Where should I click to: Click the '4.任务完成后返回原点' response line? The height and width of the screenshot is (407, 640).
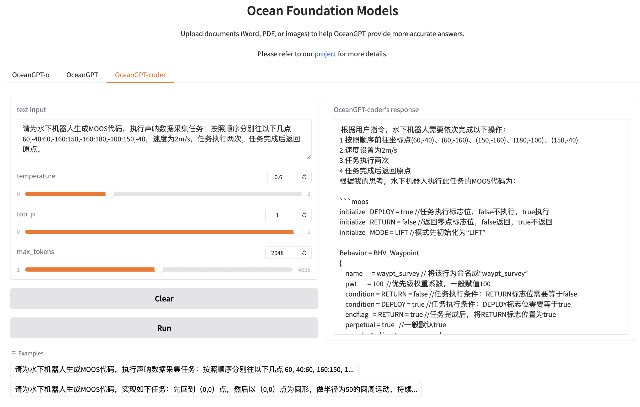(375, 171)
